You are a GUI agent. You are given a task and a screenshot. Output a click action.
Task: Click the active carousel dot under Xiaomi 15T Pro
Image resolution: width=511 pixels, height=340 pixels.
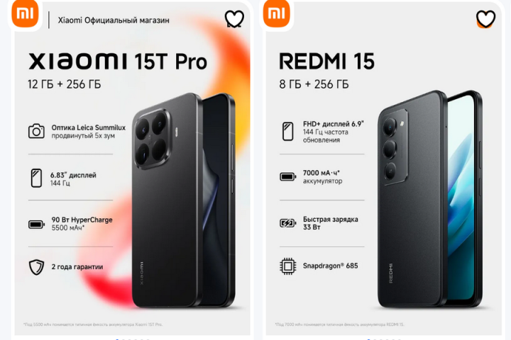click(x=117, y=339)
